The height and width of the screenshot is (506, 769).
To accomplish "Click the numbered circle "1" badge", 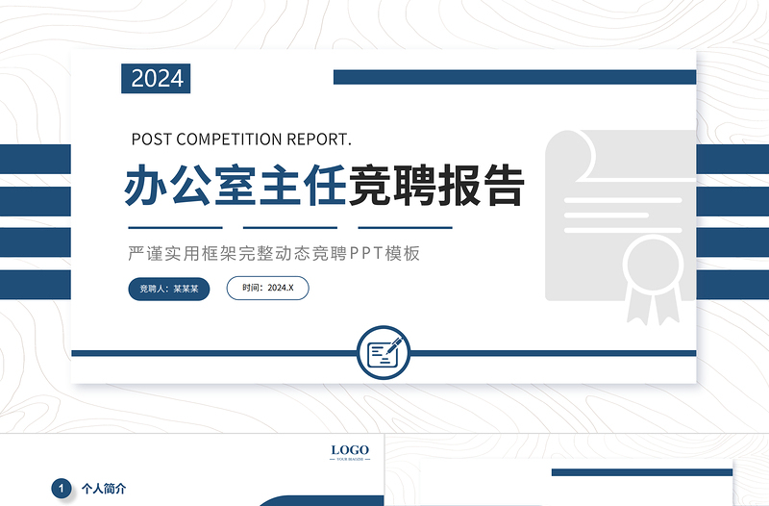I will 61,489.
